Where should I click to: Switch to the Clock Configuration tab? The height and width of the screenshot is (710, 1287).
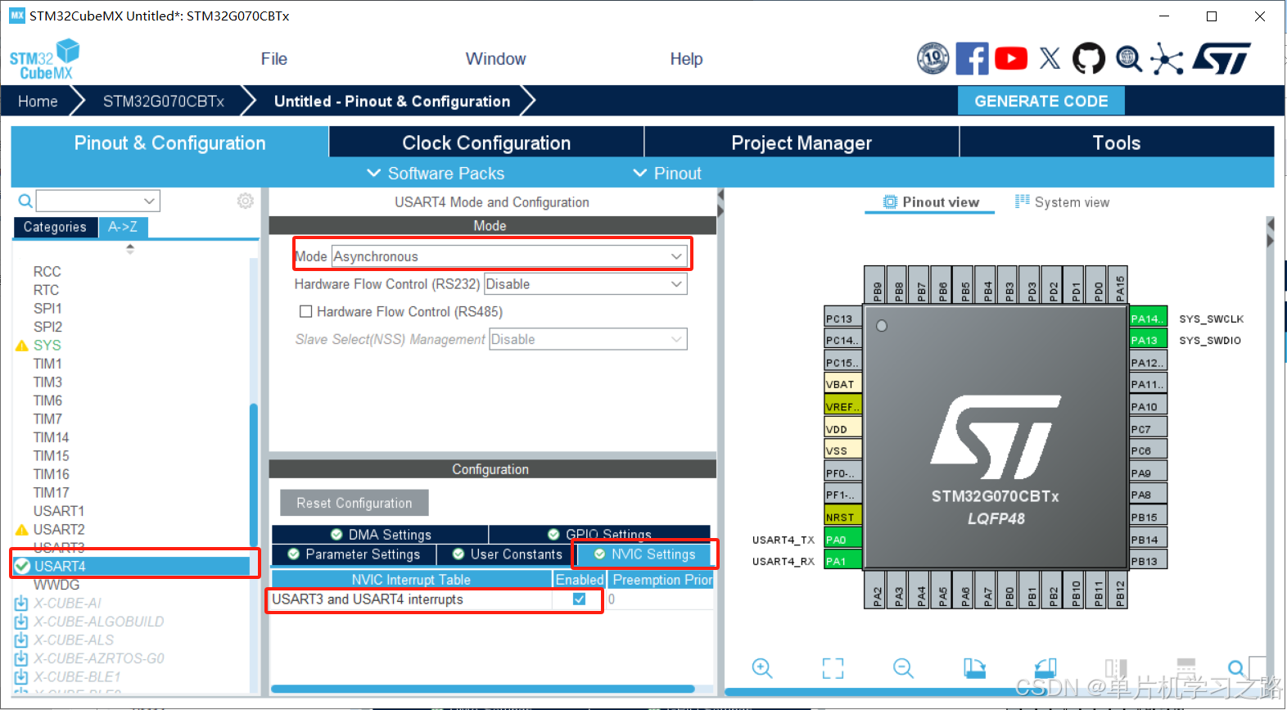click(486, 142)
